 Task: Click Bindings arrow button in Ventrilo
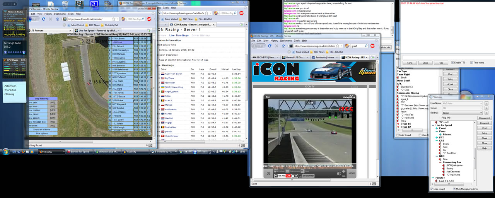[x=486, y=113]
